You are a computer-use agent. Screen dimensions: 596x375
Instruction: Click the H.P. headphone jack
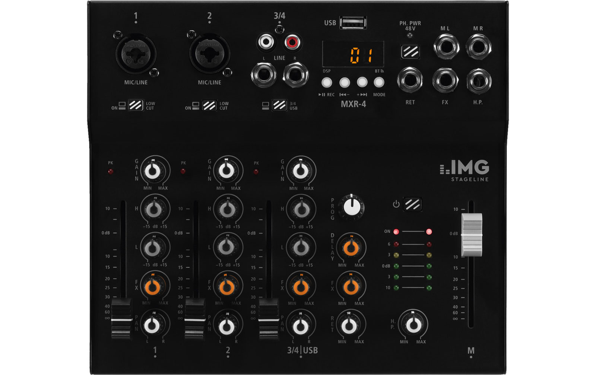pyautogui.click(x=479, y=80)
